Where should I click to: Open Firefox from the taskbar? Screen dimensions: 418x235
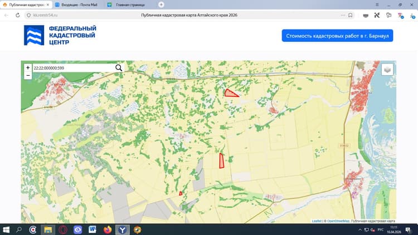pos(108,229)
